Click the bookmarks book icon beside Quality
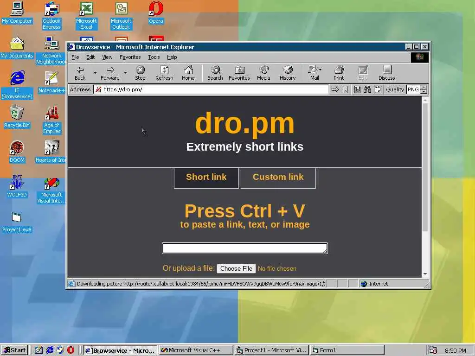This screenshot has width=475, height=356. [x=357, y=89]
